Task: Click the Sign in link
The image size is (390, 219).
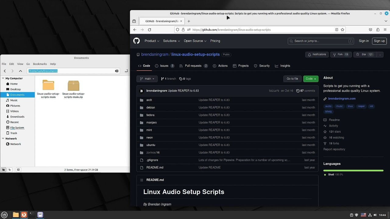Action: (x=364, y=41)
